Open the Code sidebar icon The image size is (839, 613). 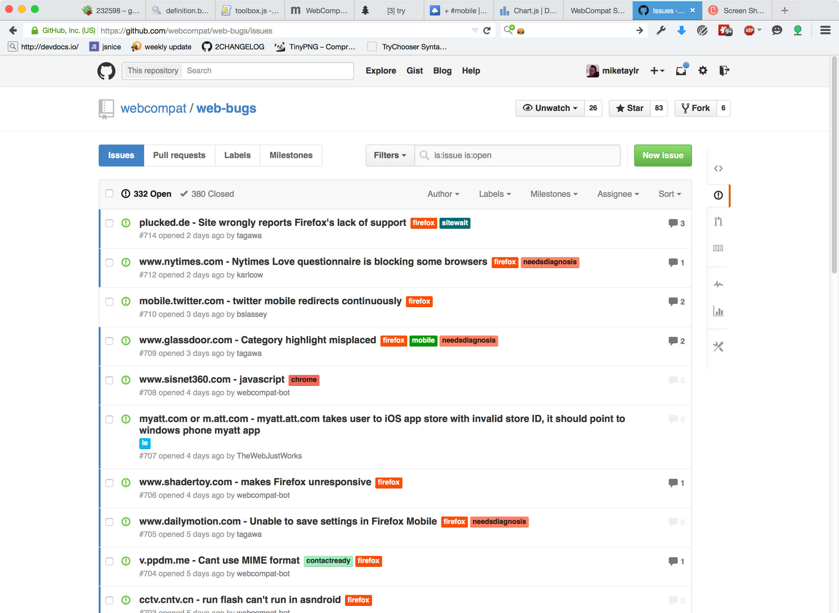tap(718, 168)
